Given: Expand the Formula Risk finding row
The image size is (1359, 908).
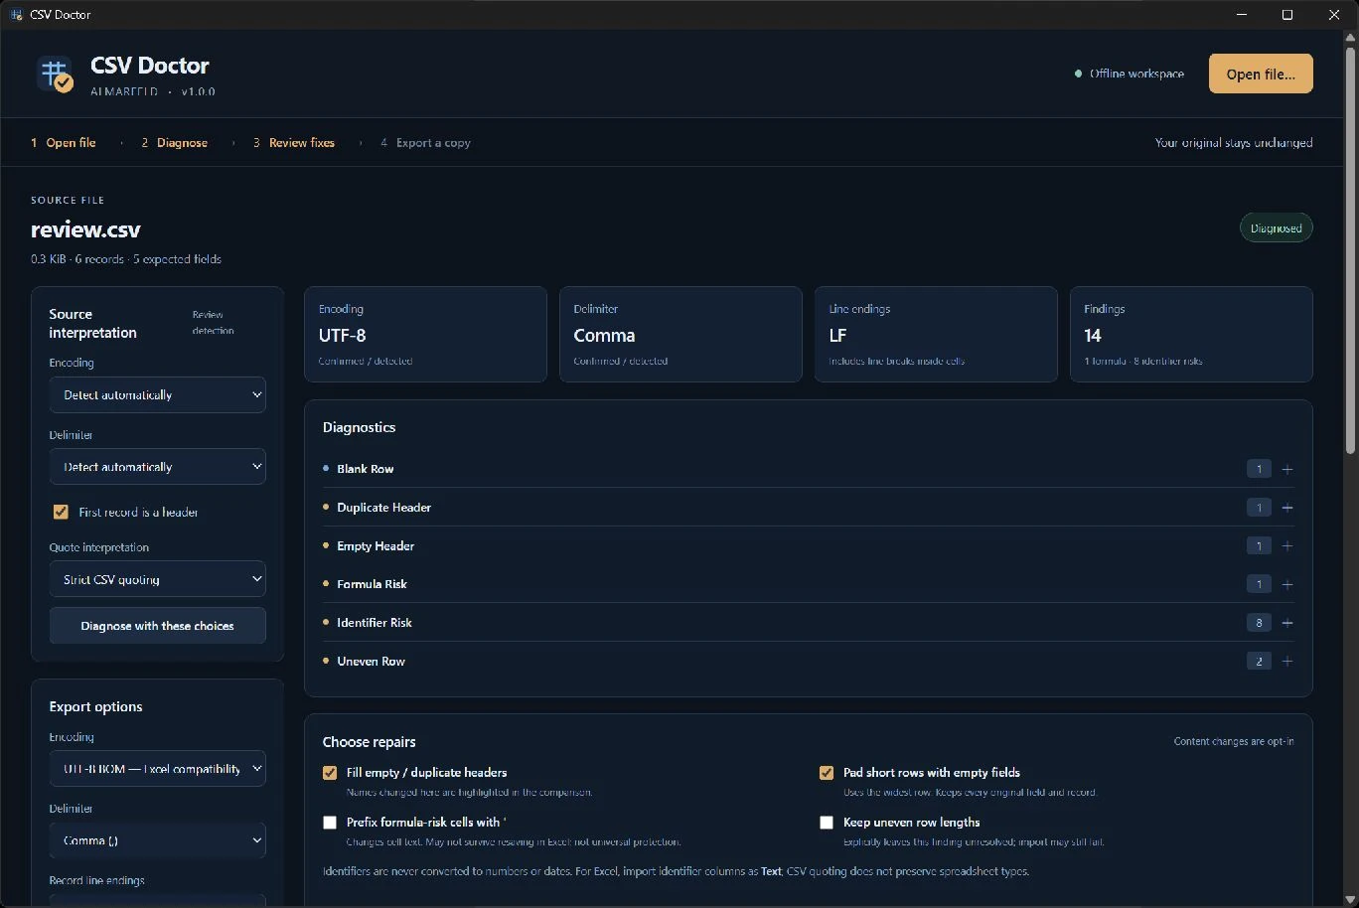Looking at the screenshot, I should pyautogui.click(x=809, y=584).
